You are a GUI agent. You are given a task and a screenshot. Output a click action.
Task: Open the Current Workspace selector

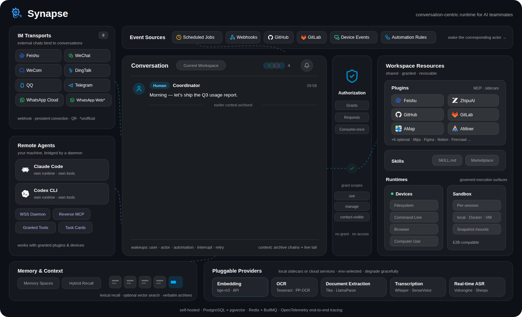(x=201, y=66)
